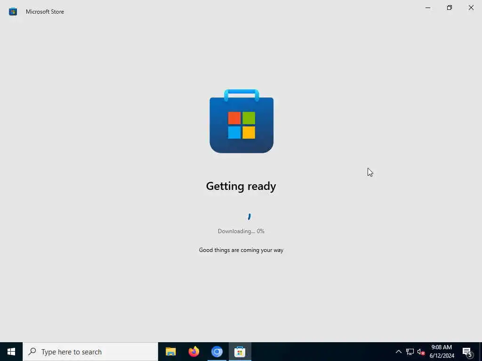Open File Explorer from the taskbar
The height and width of the screenshot is (361, 482).
(170, 352)
